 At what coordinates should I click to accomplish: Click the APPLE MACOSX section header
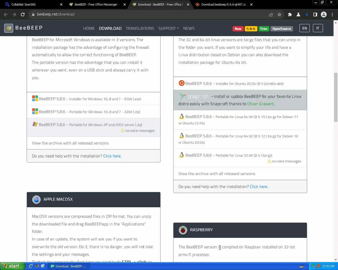(93, 200)
